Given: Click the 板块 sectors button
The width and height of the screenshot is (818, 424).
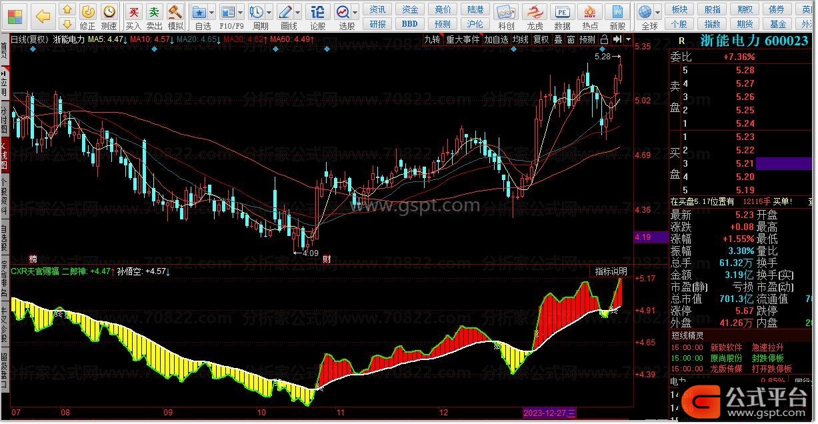Looking at the screenshot, I should 679,9.
